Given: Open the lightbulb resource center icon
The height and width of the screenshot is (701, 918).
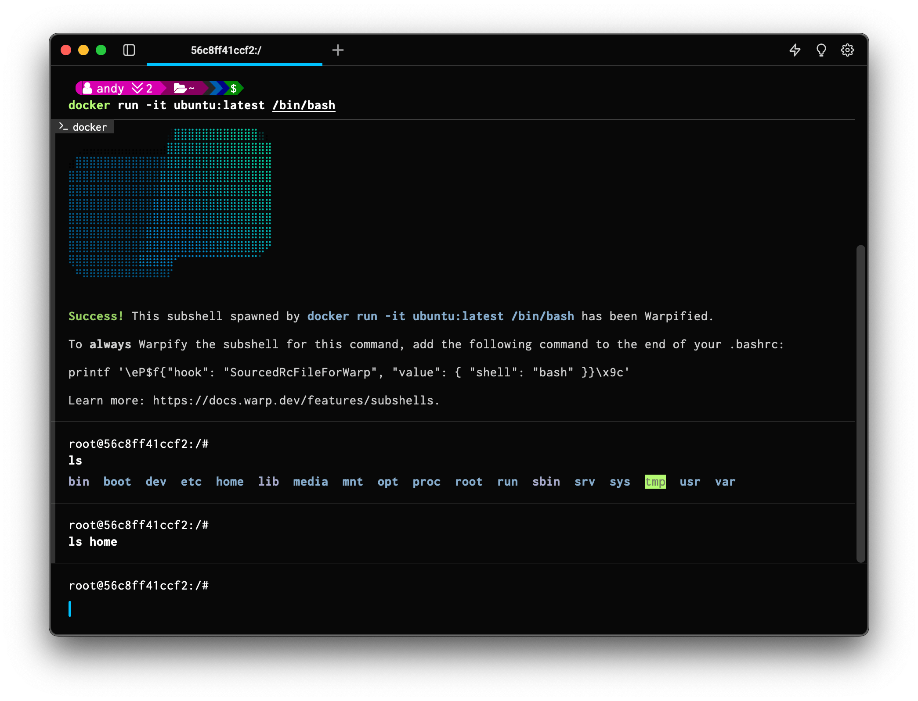Looking at the screenshot, I should pos(821,50).
